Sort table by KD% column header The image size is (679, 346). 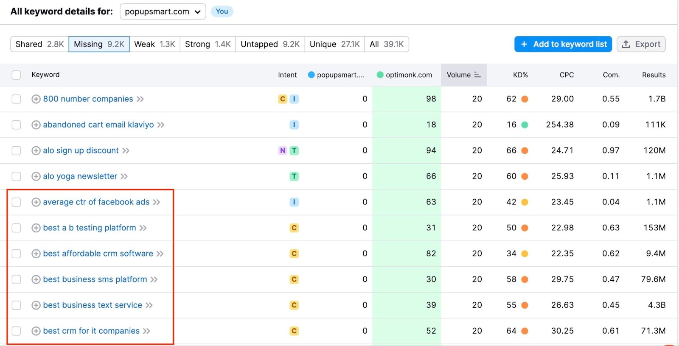point(520,75)
